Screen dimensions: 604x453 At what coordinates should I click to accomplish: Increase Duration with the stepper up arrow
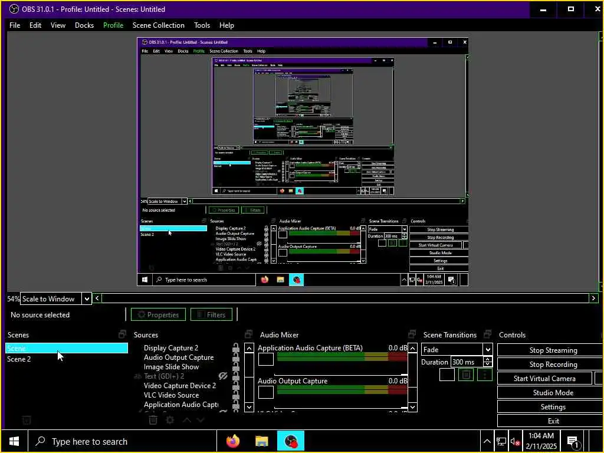[x=488, y=359]
